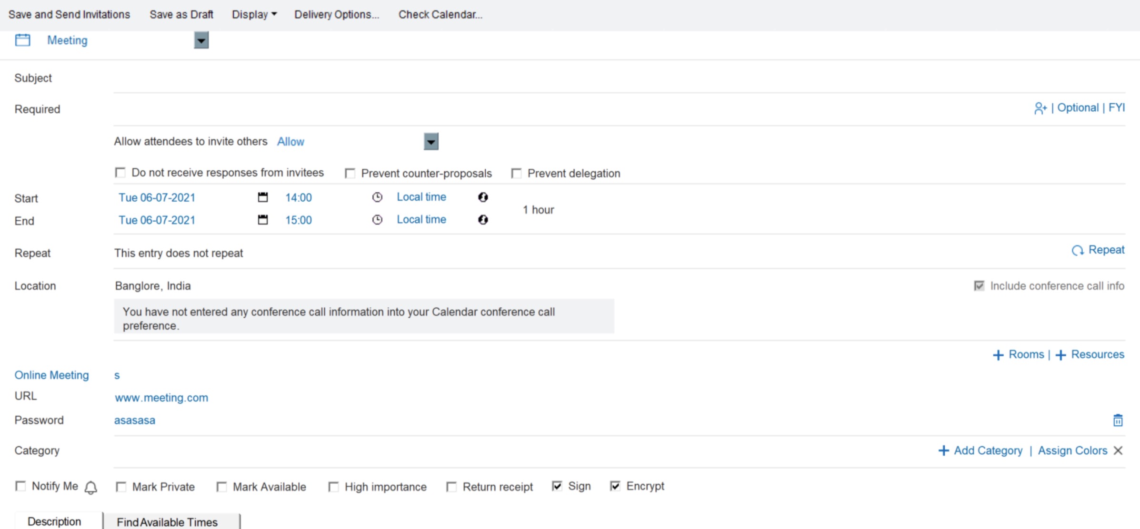Click the Repeat icon to set recurrence
This screenshot has width=1140, height=529.
coord(1078,250)
